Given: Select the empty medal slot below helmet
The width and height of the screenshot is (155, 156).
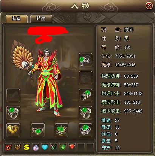Looking at the screenshot, I should (85, 78).
